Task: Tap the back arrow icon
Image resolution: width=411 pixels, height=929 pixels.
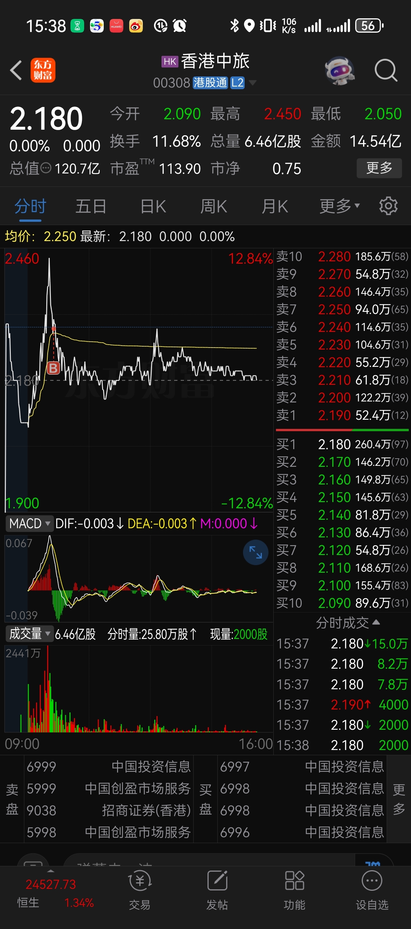Action: pyautogui.click(x=16, y=70)
